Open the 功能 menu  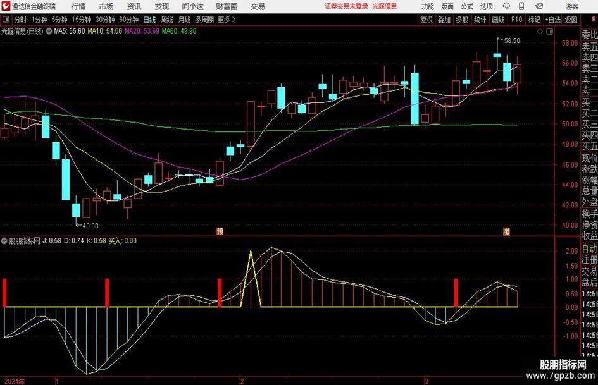[x=428, y=6]
